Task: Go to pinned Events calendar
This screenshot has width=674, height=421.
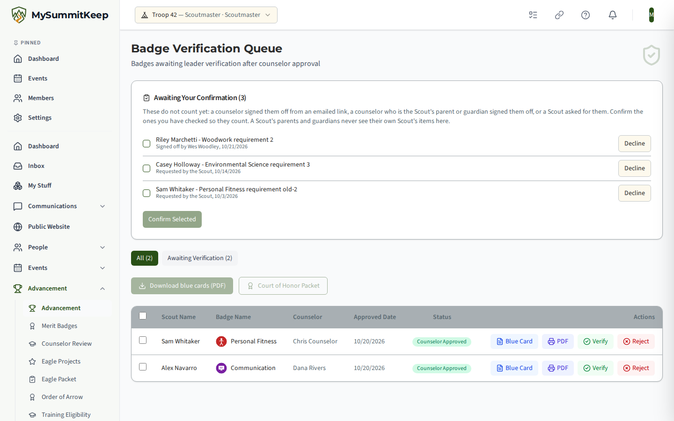Action: (60, 79)
